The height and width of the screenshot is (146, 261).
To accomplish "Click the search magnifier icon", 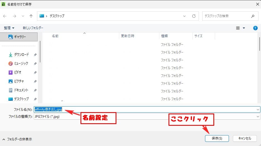I will pos(253,16).
